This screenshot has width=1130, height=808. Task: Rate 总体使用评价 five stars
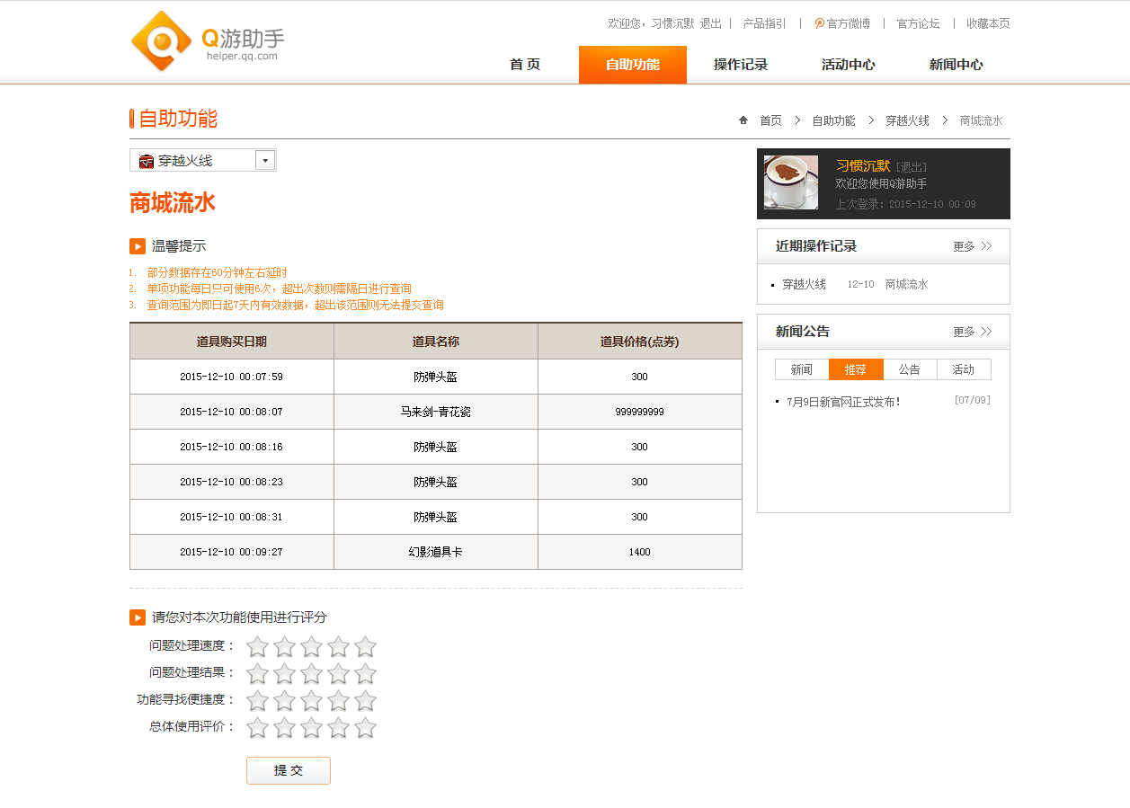click(x=366, y=727)
